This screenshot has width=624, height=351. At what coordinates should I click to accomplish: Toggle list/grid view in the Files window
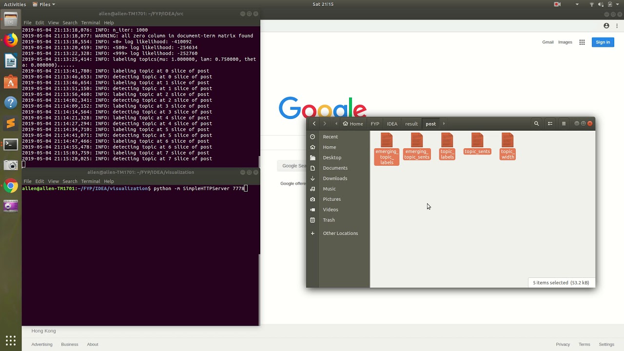550,124
